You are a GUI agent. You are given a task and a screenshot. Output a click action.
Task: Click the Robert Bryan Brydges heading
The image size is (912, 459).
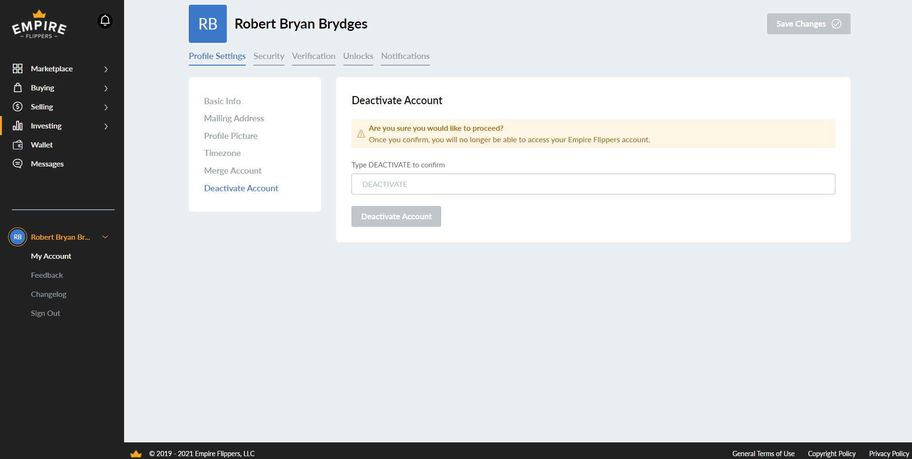pyautogui.click(x=301, y=24)
